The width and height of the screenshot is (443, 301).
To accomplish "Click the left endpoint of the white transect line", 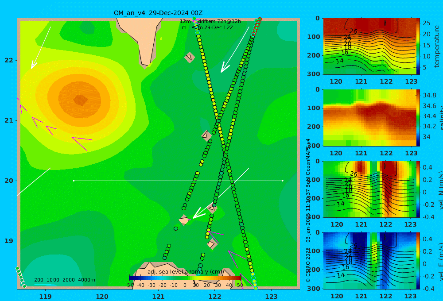I will [x=74, y=181].
